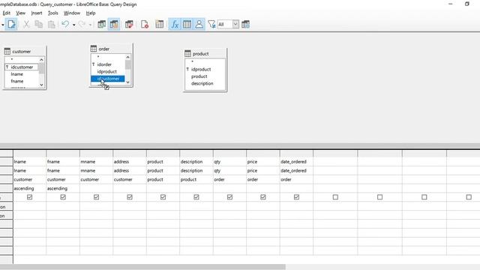This screenshot has height=270, width=480.
Task: Run the query from the toolbar
Action: point(101,24)
